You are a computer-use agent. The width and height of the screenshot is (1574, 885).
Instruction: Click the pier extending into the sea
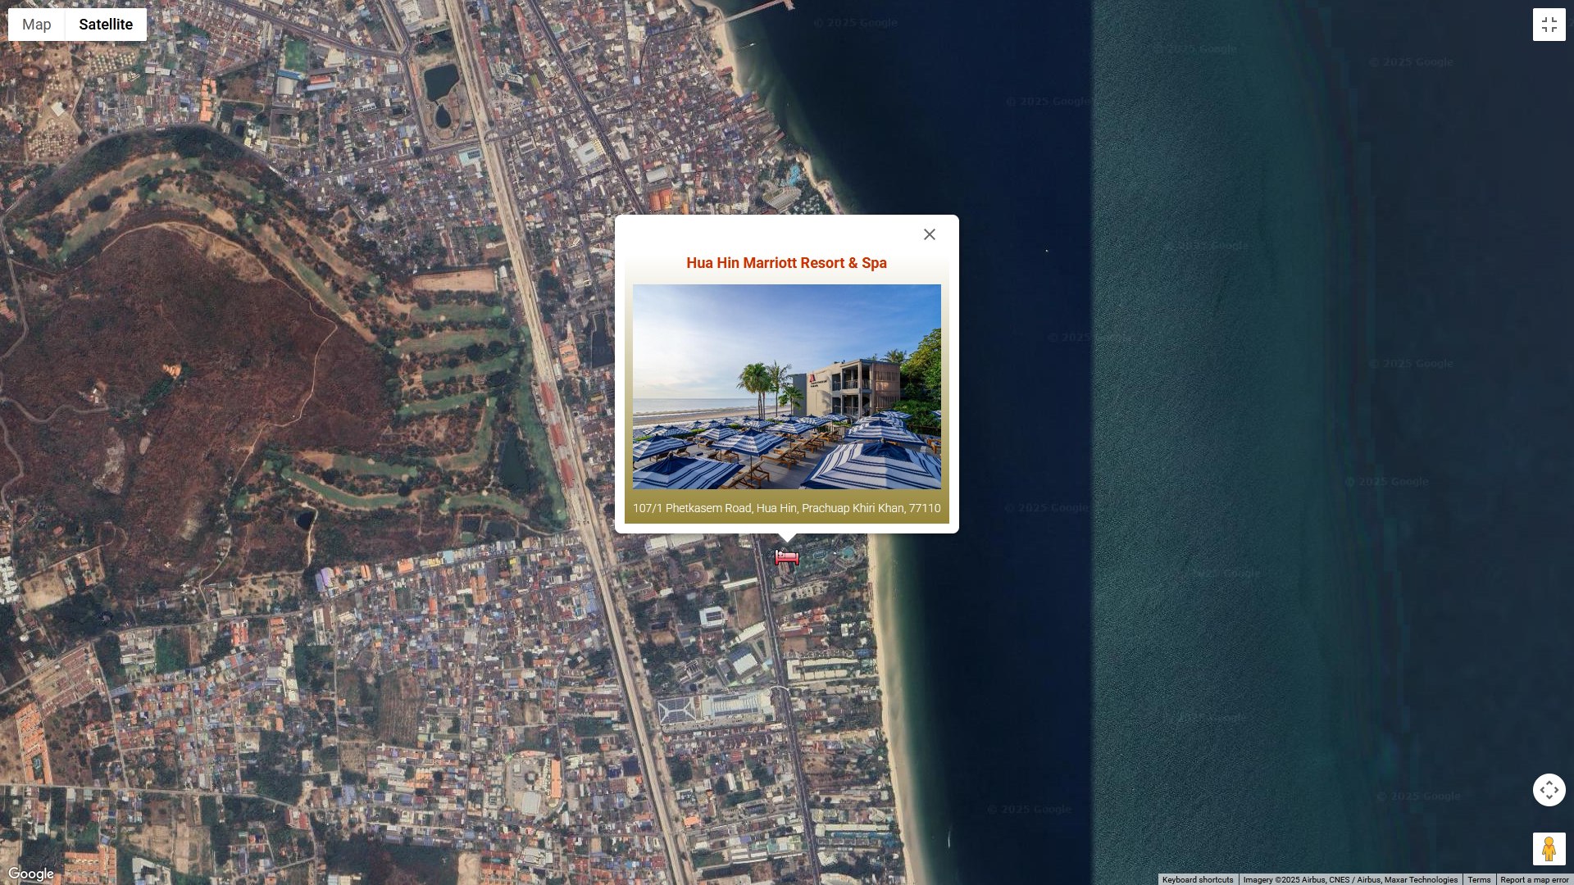[758, 10]
